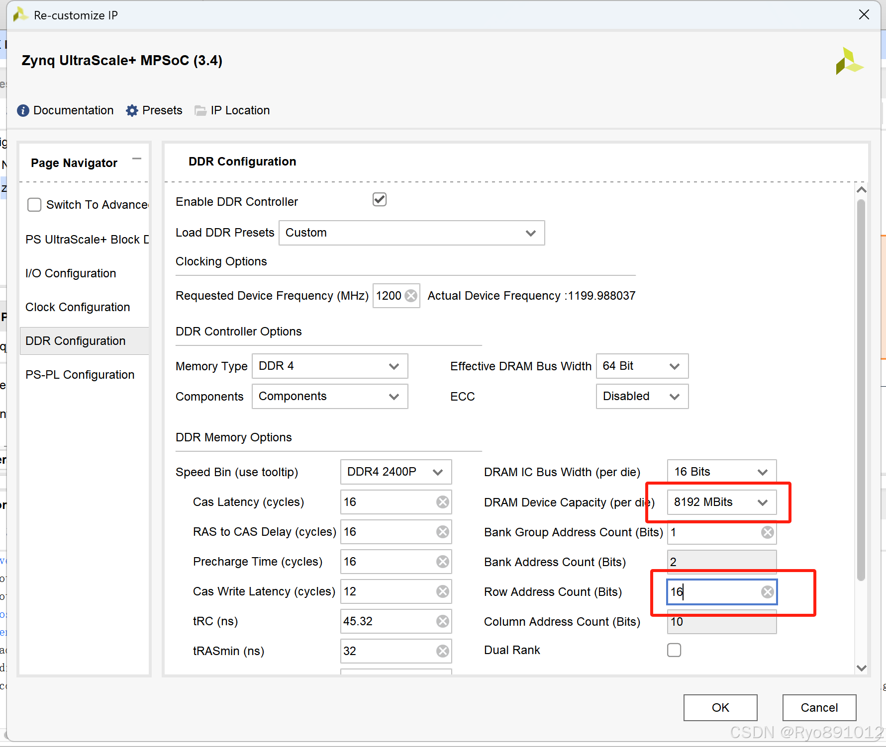Screen dimensions: 886x747
Task: Clear the Cas Latency value
Action: click(443, 502)
